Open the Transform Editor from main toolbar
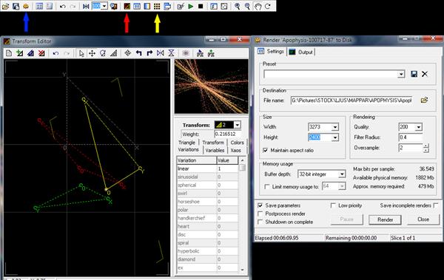The width and height of the screenshot is (444, 280). pos(127,6)
